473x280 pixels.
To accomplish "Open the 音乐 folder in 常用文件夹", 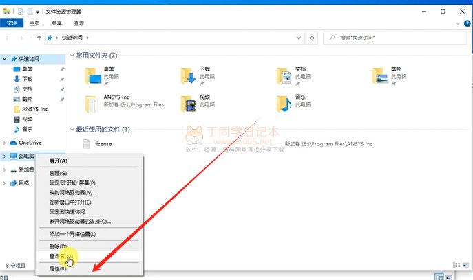I will [293, 104].
